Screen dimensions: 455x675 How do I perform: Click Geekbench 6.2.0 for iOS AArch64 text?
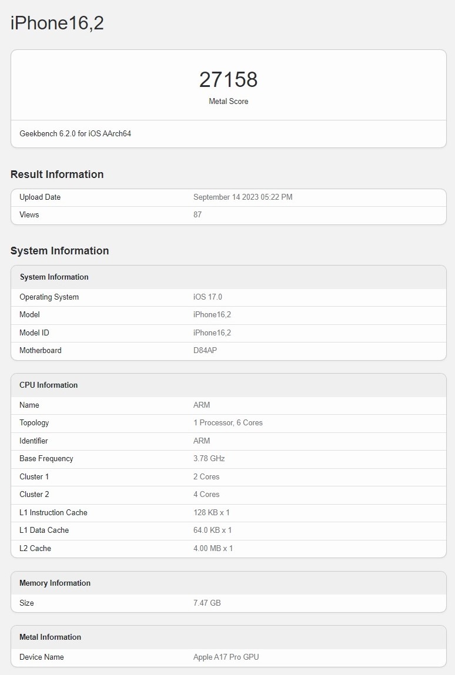pyautogui.click(x=75, y=134)
